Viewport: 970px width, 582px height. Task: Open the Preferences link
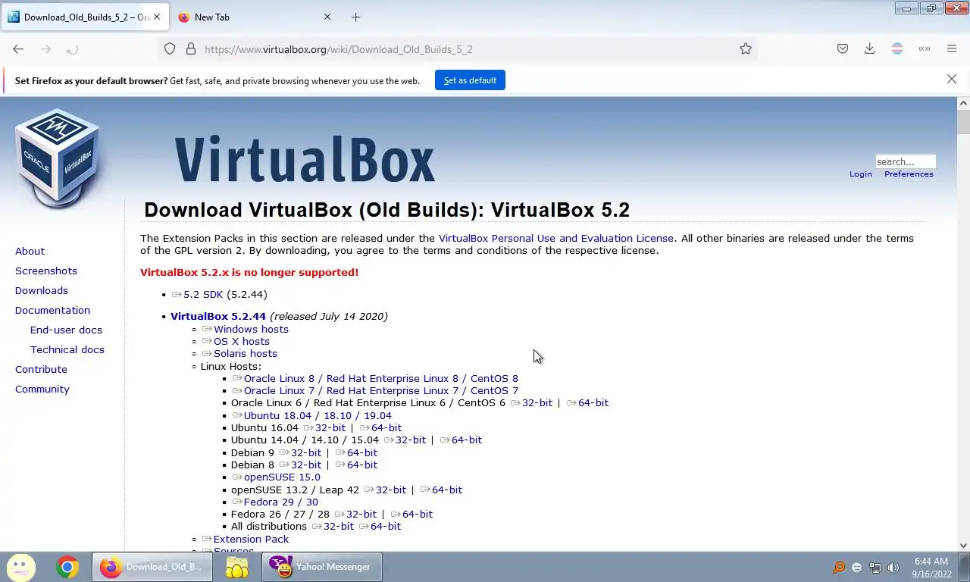click(909, 174)
